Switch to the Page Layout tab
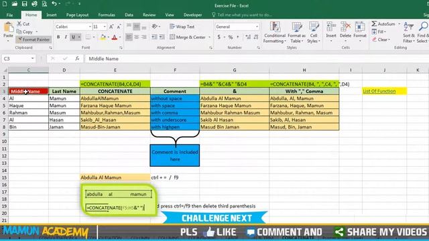 (x=78, y=15)
